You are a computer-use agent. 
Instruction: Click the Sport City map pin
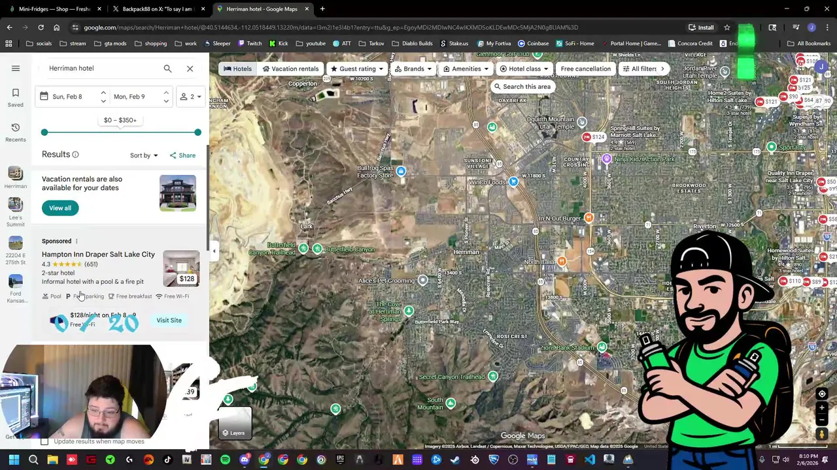click(x=772, y=148)
